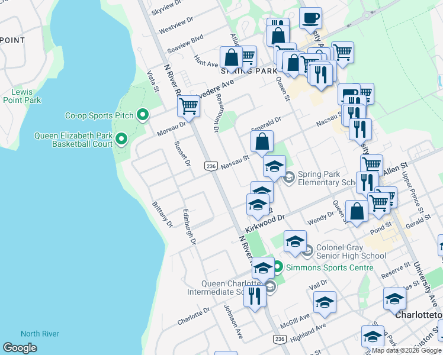
Task: Select the Charlotte Dr street label
Action: pyautogui.click(x=194, y=316)
